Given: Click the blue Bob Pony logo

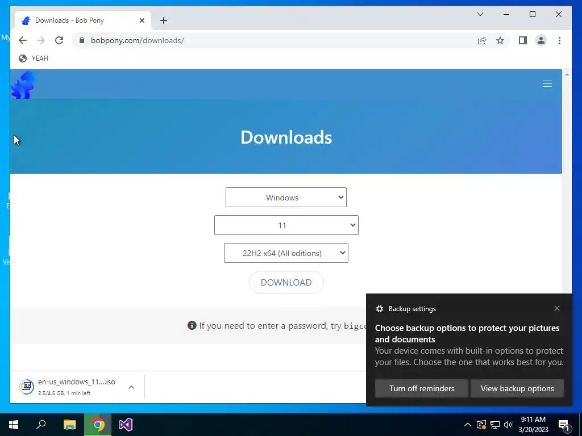Looking at the screenshot, I should (23, 85).
